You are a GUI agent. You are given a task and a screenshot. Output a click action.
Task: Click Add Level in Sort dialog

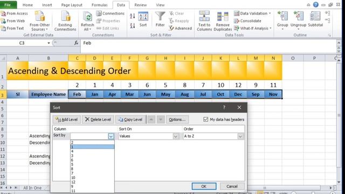click(x=67, y=120)
